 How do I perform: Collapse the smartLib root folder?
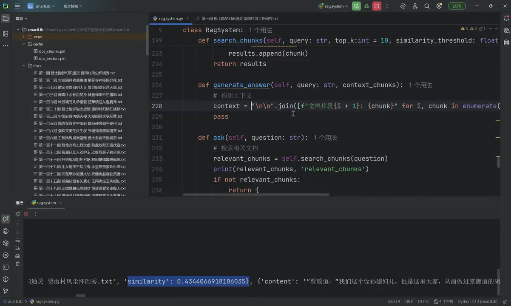click(18, 30)
